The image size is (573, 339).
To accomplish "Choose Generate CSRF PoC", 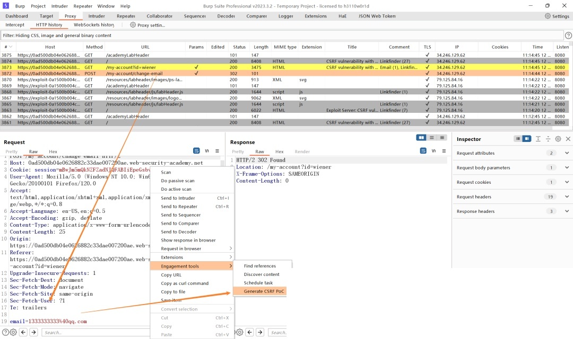I will (260, 291).
